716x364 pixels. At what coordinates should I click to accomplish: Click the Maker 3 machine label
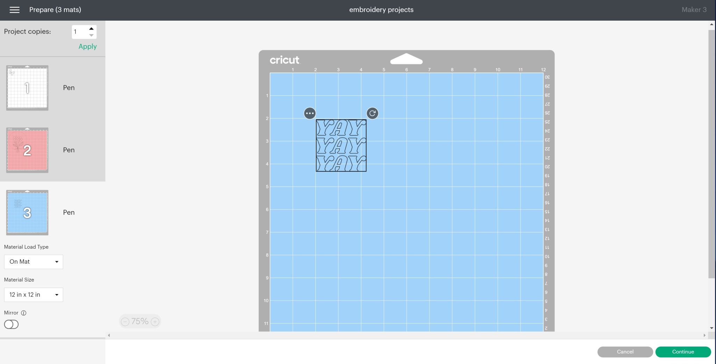pos(694,10)
